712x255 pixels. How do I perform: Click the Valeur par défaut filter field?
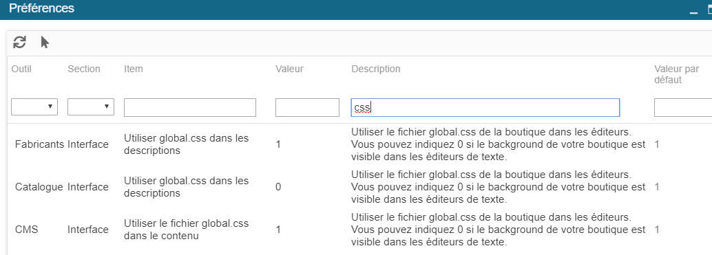(x=683, y=107)
